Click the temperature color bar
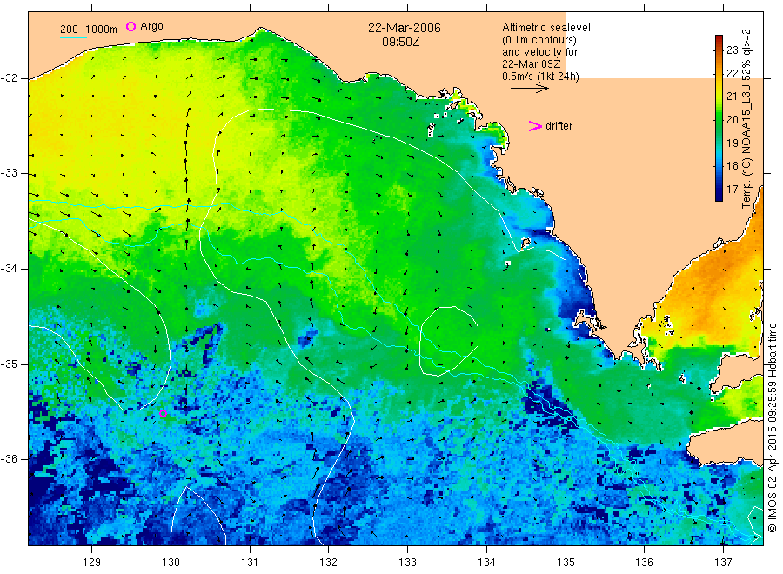 [x=719, y=118]
